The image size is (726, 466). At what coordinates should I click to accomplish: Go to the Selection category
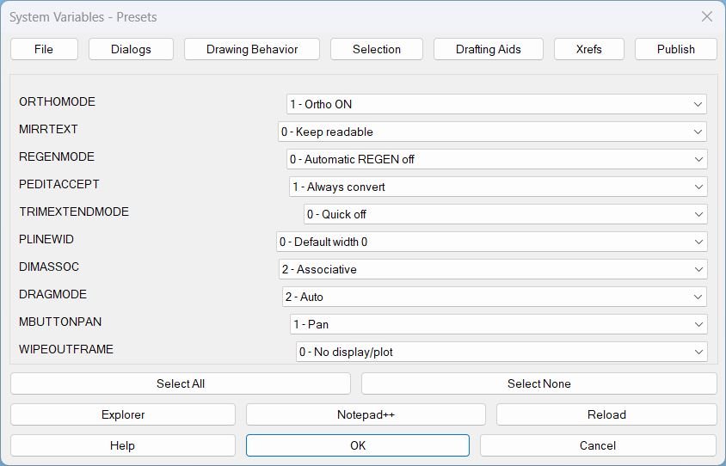[377, 49]
